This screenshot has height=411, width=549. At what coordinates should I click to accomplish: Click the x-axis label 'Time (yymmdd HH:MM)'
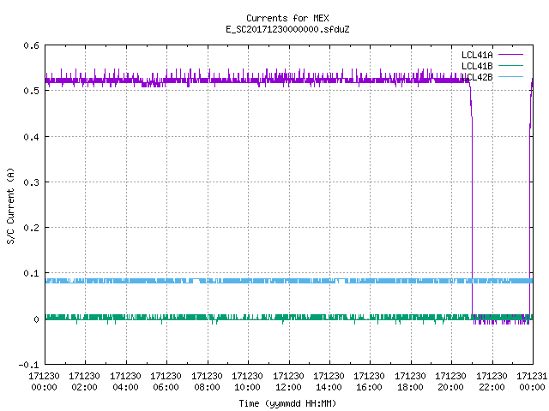click(287, 403)
